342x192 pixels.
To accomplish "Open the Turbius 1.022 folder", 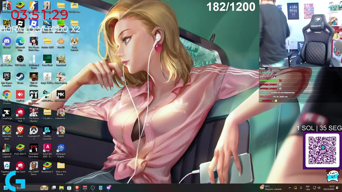I will point(47,43).
